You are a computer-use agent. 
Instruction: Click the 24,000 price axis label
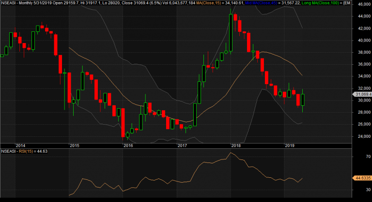pyautogui.click(x=364, y=136)
